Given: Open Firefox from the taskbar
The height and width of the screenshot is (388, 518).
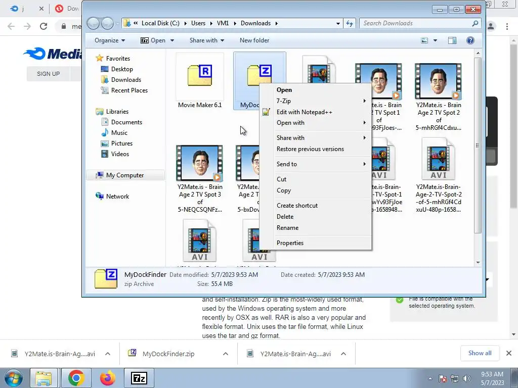Looking at the screenshot, I should click(108, 378).
